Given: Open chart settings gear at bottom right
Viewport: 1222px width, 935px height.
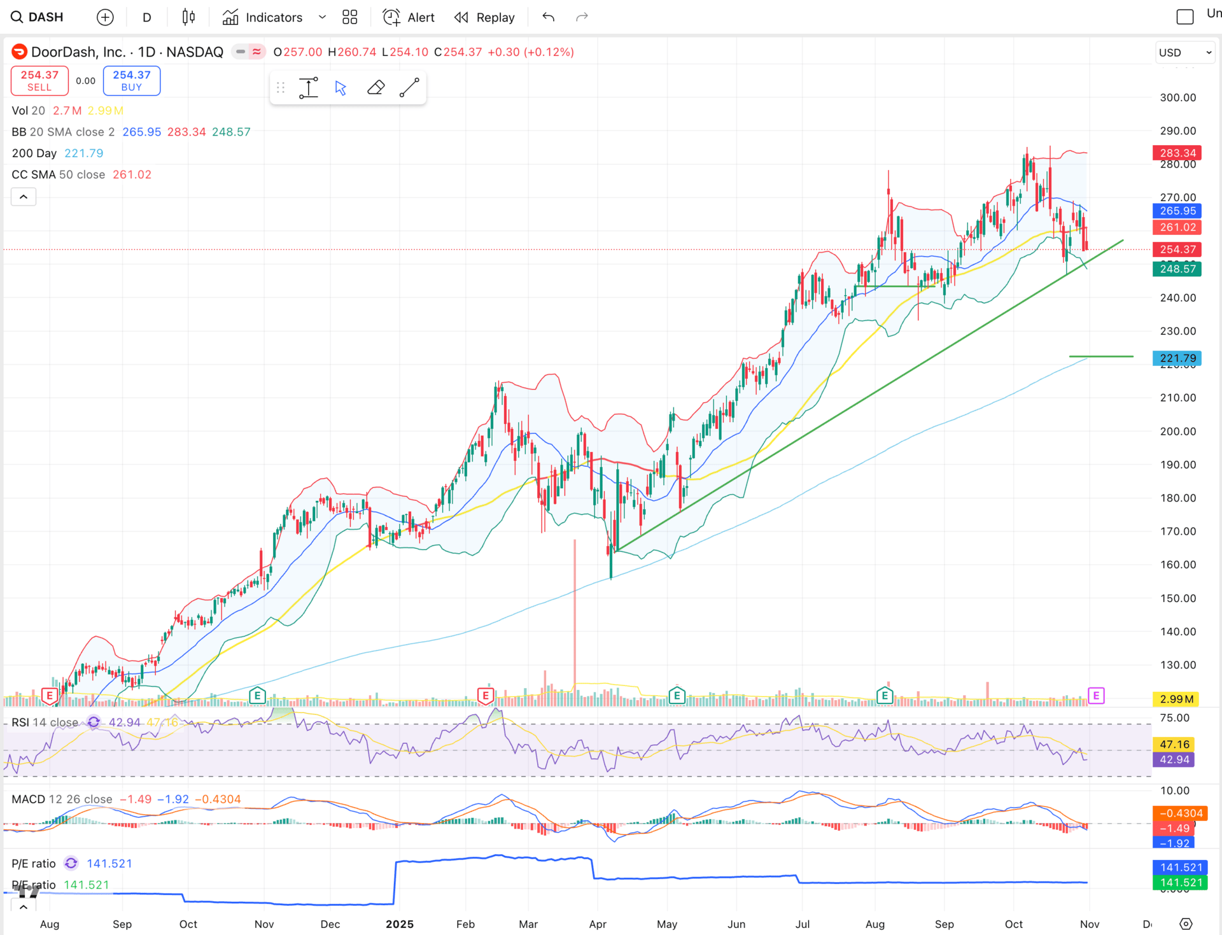Looking at the screenshot, I should (1186, 924).
